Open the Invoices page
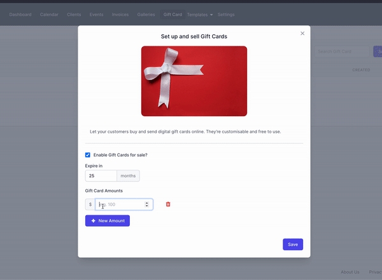 120,14
